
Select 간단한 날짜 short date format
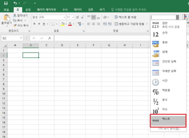(x=168, y=63)
